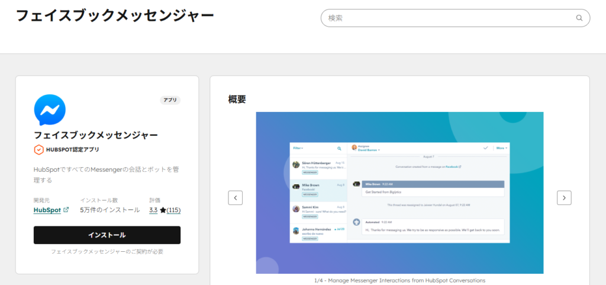Open the (115) reviews link
Viewport: 606px width, 285px height.
pos(173,210)
